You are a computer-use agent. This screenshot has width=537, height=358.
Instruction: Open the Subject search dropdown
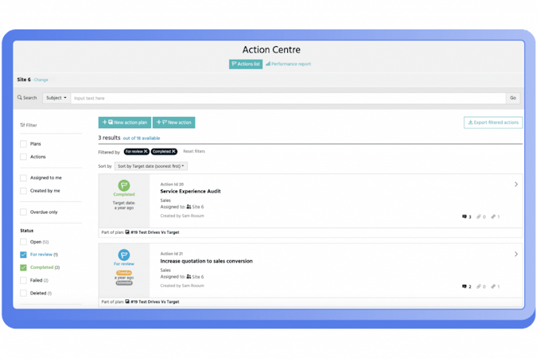(56, 98)
